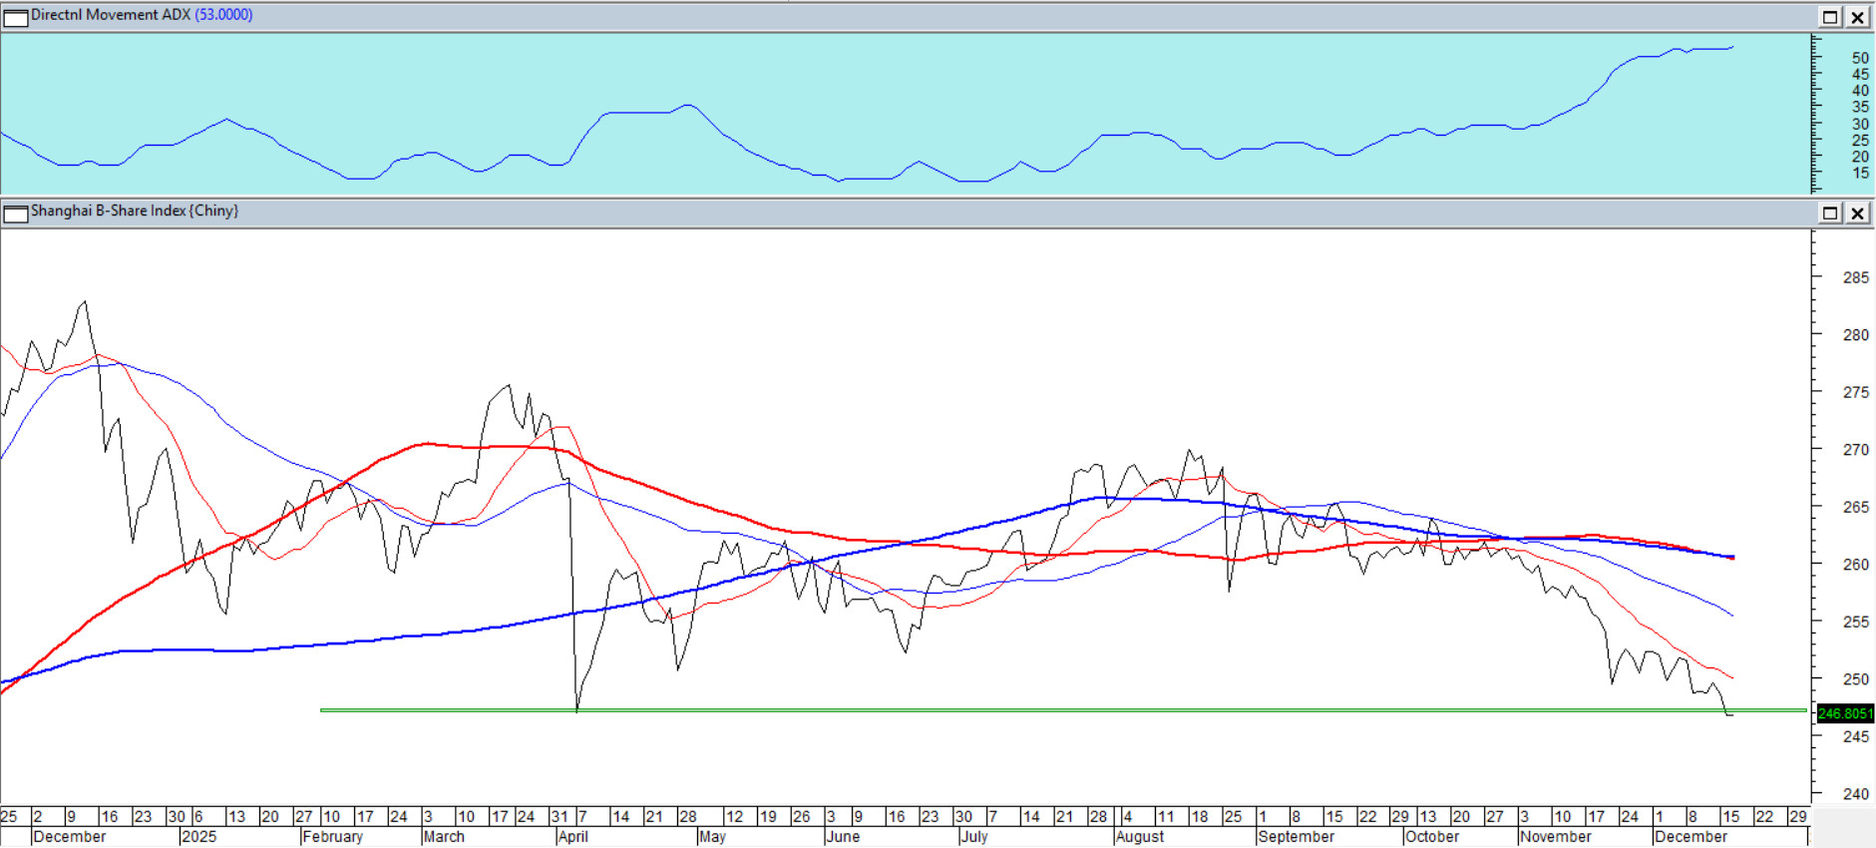Click the April month label on date axis

tap(572, 837)
